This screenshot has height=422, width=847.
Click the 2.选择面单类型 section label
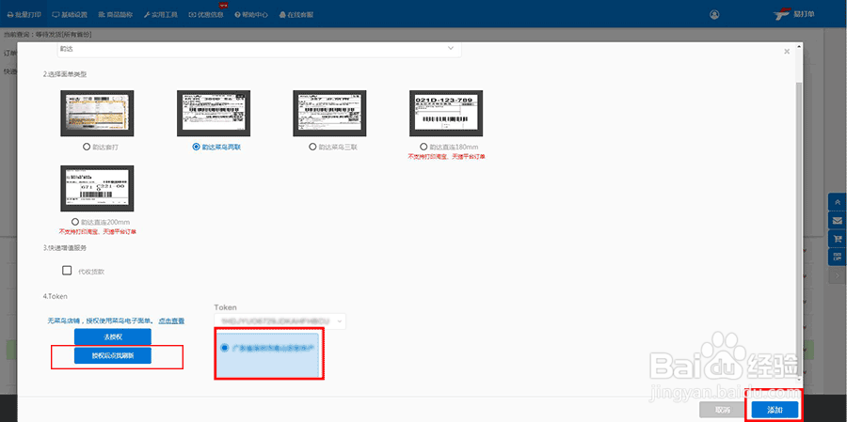tap(65, 74)
